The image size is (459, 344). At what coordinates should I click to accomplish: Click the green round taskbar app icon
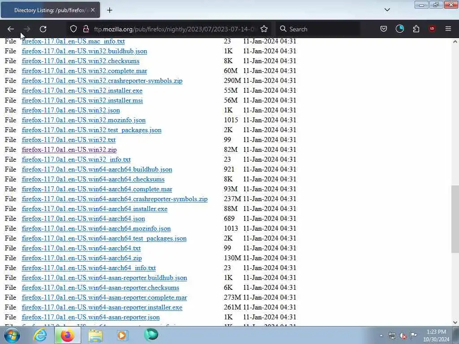tap(151, 335)
